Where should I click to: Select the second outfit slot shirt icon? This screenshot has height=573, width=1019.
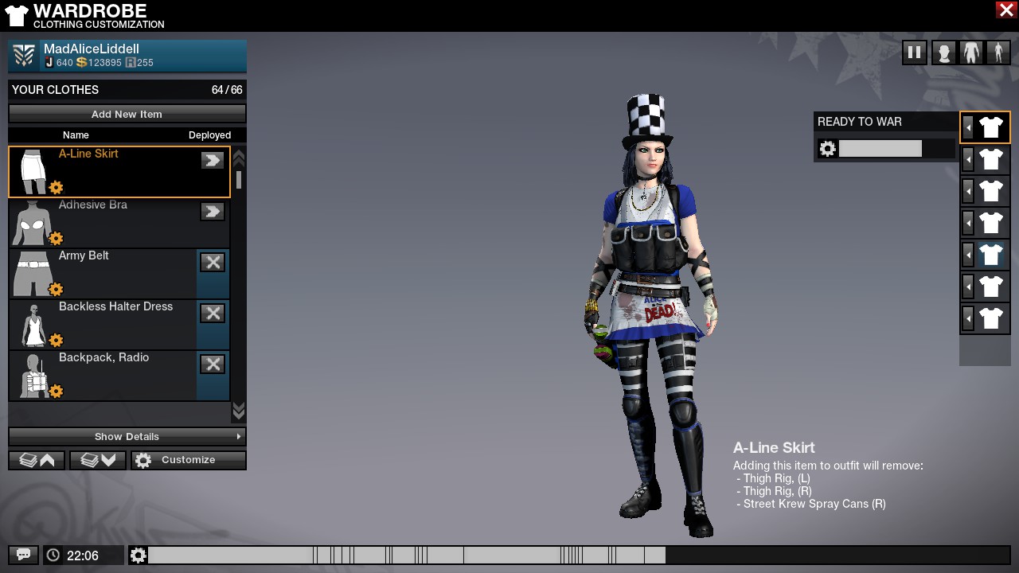(990, 159)
